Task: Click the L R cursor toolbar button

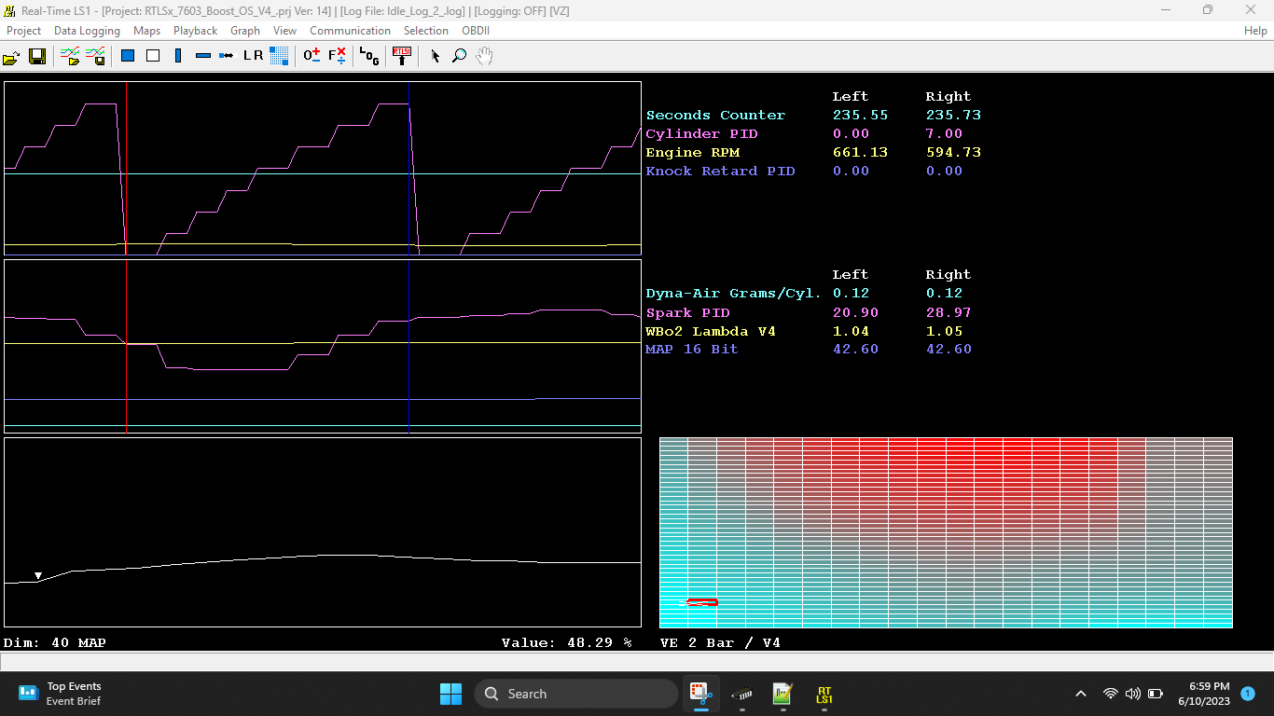Action: click(x=254, y=56)
